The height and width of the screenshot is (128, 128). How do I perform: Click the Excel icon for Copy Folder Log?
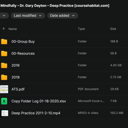(x=4, y=101)
